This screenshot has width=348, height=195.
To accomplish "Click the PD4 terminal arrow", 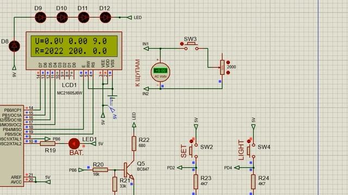I will click(237, 168).
